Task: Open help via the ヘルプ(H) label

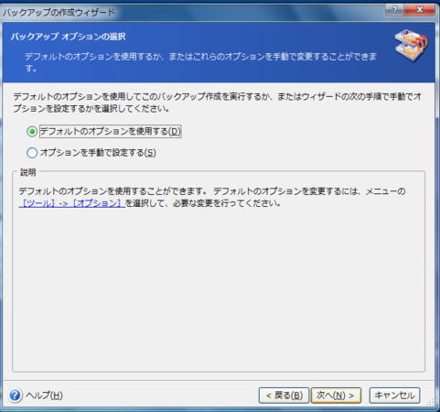Action: tap(45, 396)
